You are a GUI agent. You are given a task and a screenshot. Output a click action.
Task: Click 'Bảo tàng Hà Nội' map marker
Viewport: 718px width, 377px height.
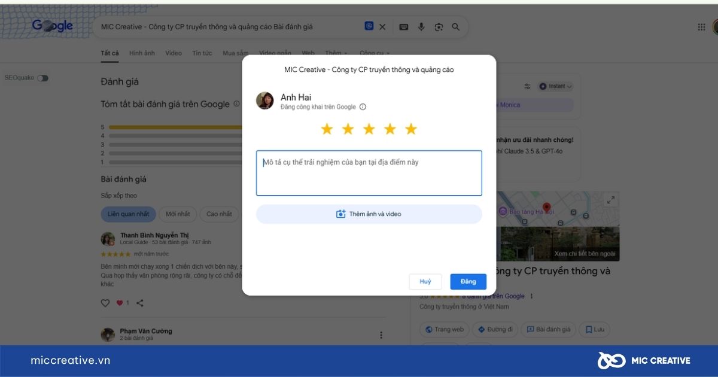[x=527, y=212]
